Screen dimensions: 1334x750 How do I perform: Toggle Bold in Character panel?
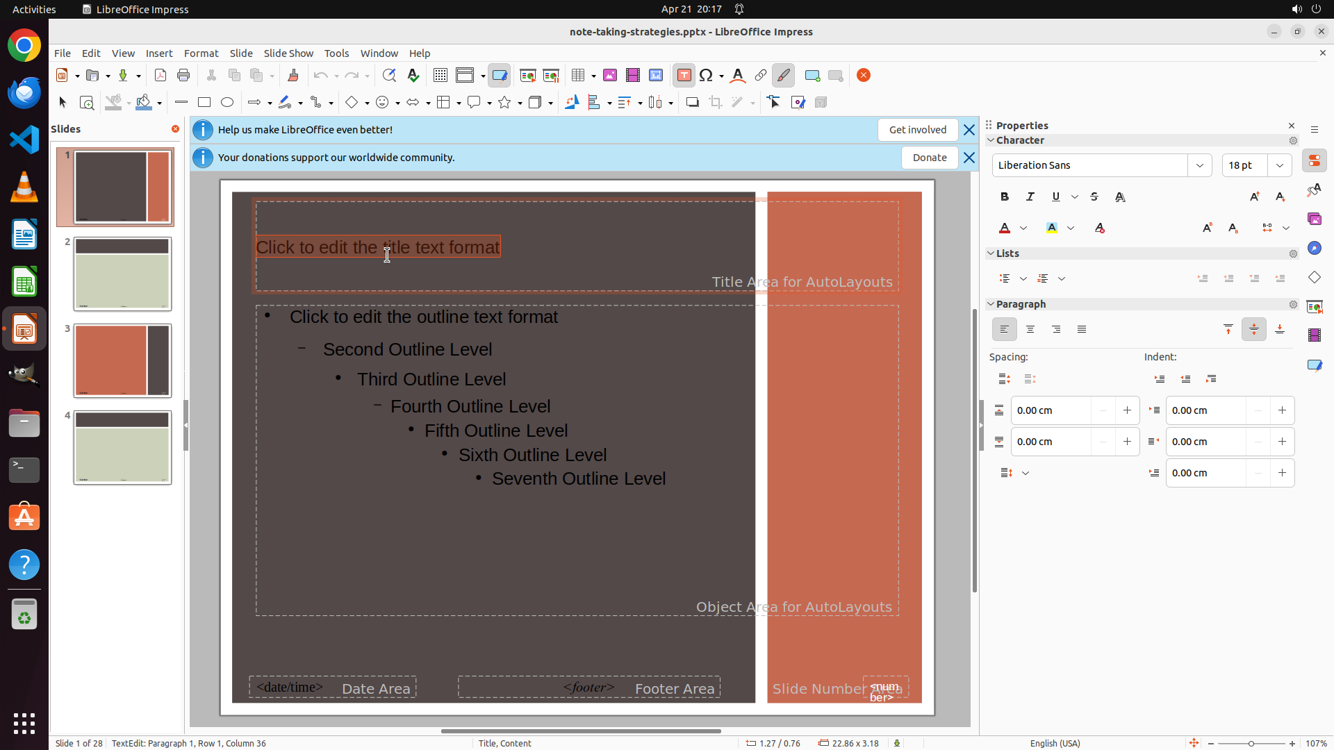click(1005, 197)
